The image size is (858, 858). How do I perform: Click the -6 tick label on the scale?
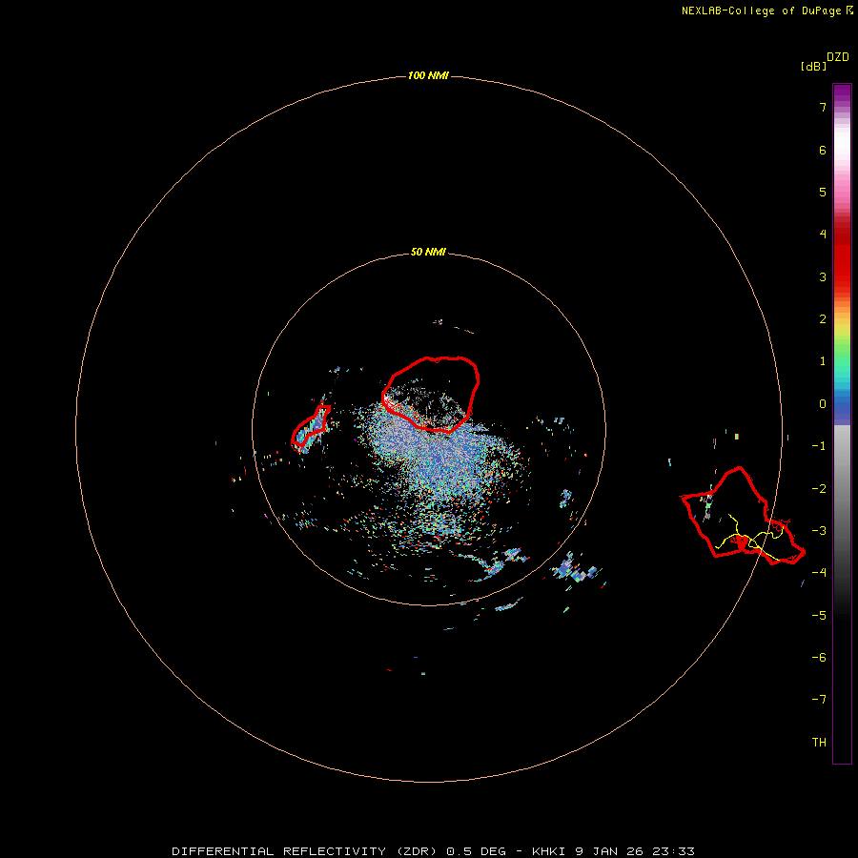[x=819, y=658]
